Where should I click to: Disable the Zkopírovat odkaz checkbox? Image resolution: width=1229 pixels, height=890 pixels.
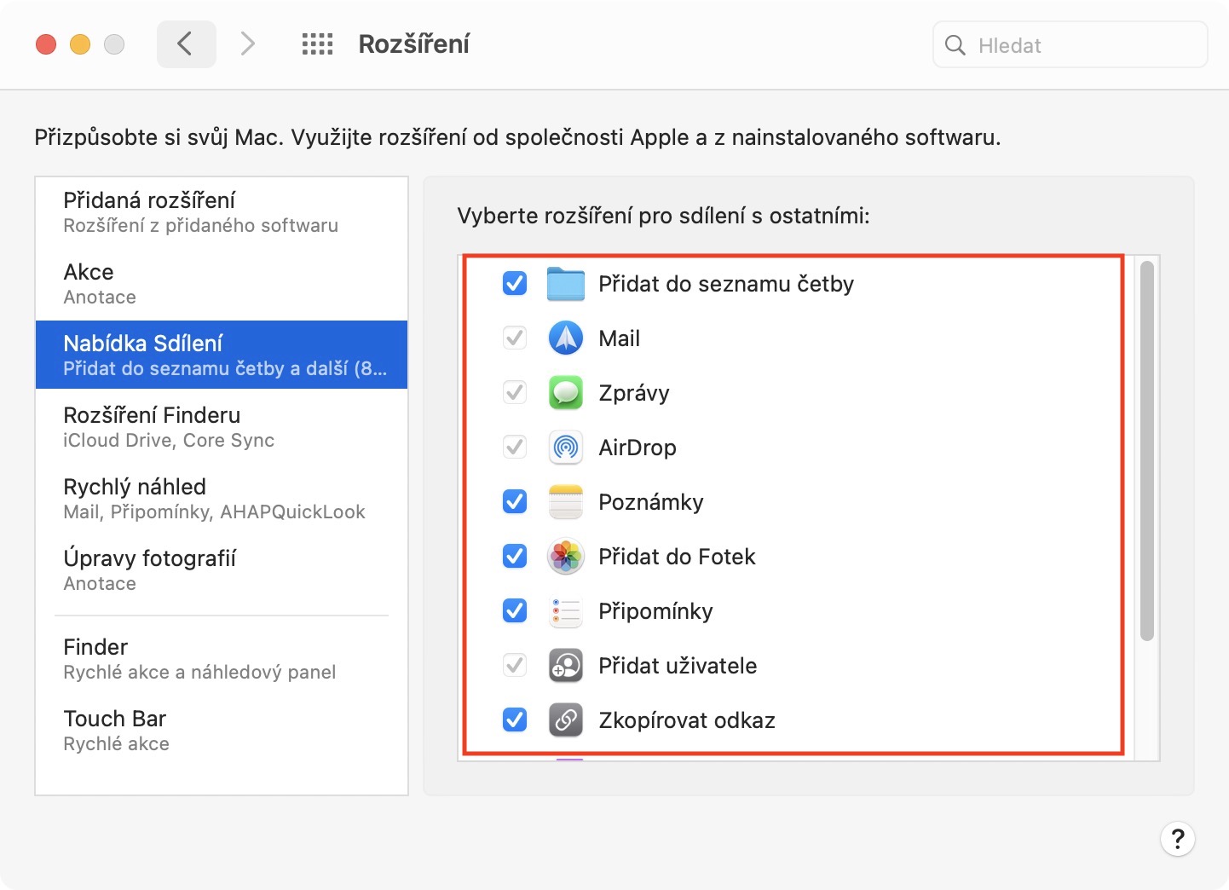[515, 720]
